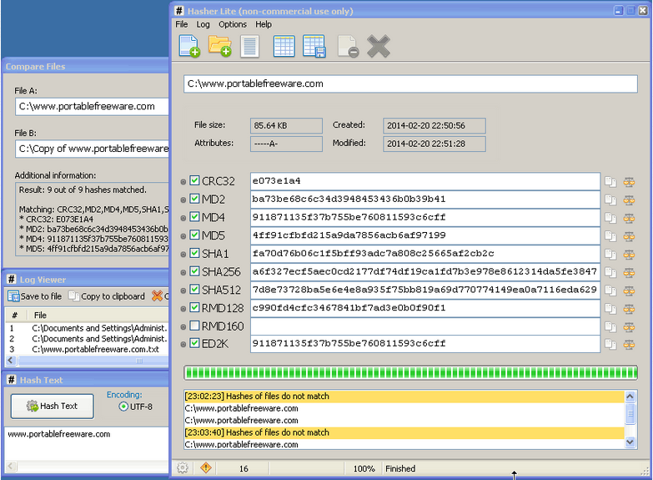
Task: Uncheck the MD5 checkbox
Action: click(194, 235)
